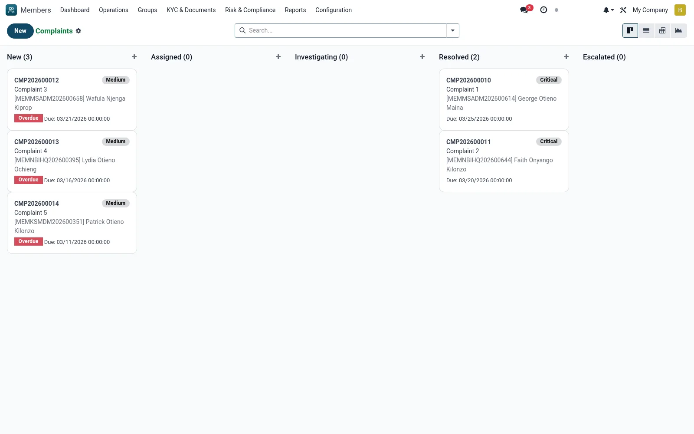694x434 pixels.
Task: Click due date 03/25/2026 on Complaint 1
Action: pyautogui.click(x=479, y=119)
